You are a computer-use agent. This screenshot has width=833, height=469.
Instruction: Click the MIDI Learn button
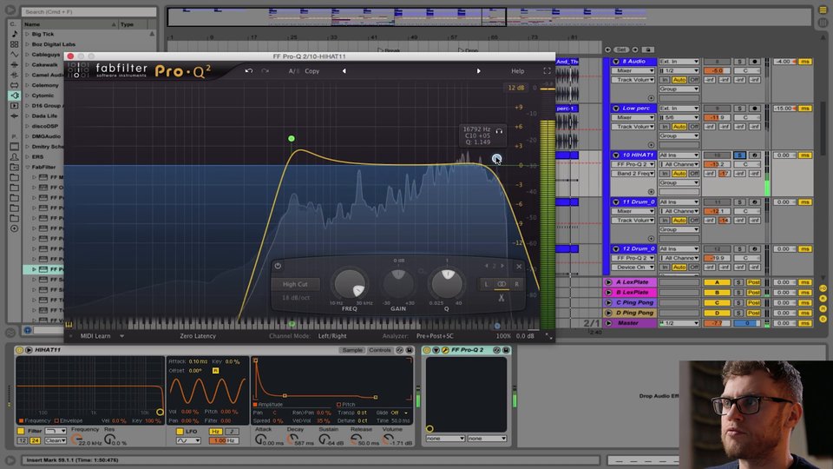click(95, 336)
